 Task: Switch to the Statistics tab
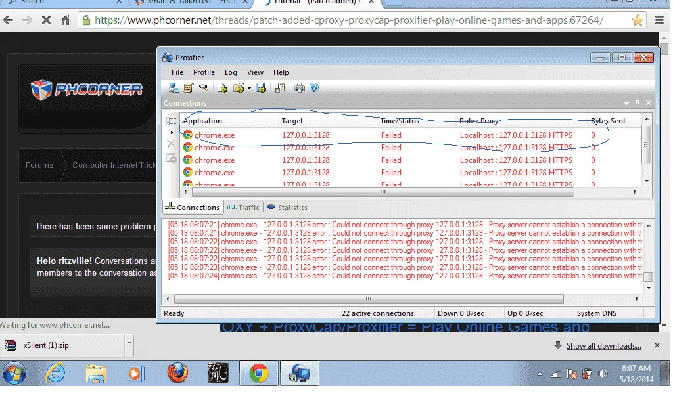coord(288,208)
